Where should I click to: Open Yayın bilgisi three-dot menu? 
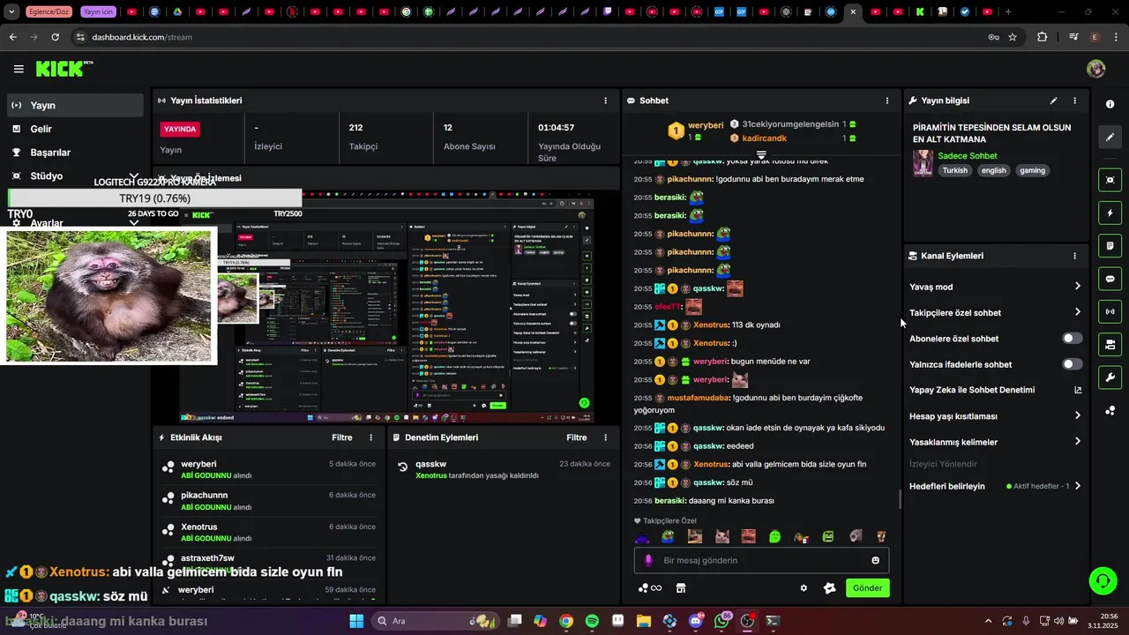tap(1074, 101)
